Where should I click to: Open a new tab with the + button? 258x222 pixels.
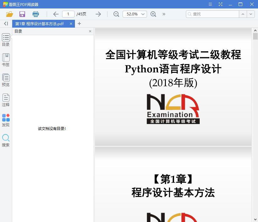[79, 24]
